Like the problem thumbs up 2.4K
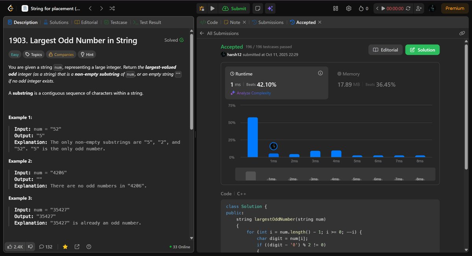472x256 pixels. point(15,247)
